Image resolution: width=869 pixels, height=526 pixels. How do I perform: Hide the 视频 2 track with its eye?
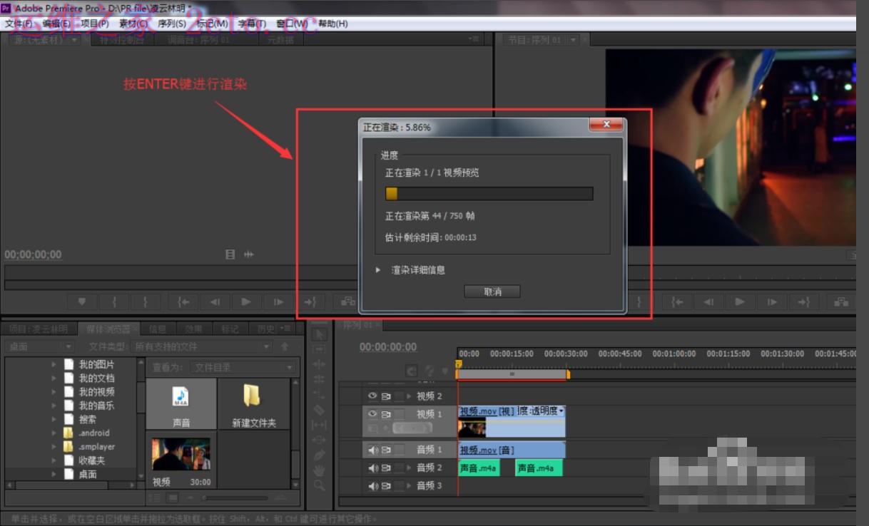[372, 396]
